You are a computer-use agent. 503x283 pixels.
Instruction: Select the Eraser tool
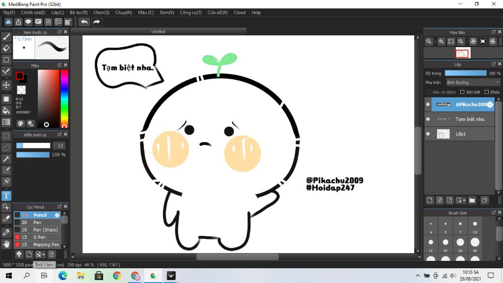pyautogui.click(x=6, y=49)
